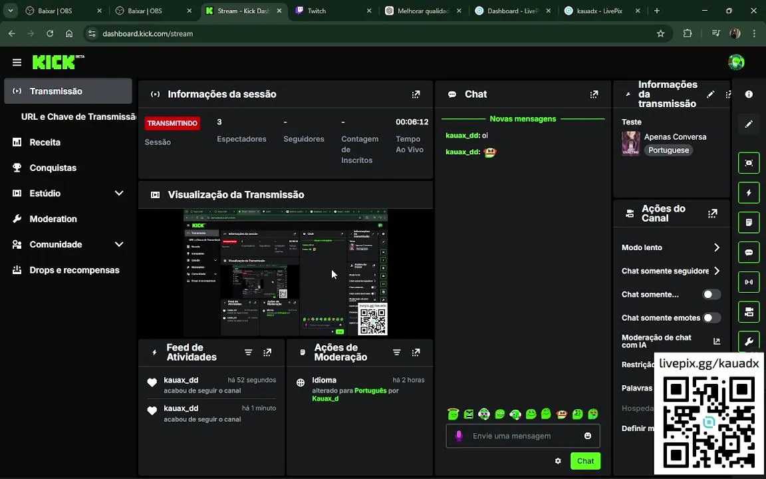This screenshot has height=479, width=766.
Task: Open Modo lento options chevron
Action: [717, 247]
